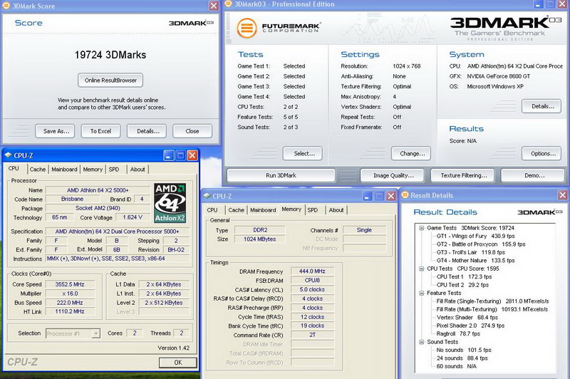
Task: Switch to Cache tab in left CPU-Z
Action: [38, 170]
